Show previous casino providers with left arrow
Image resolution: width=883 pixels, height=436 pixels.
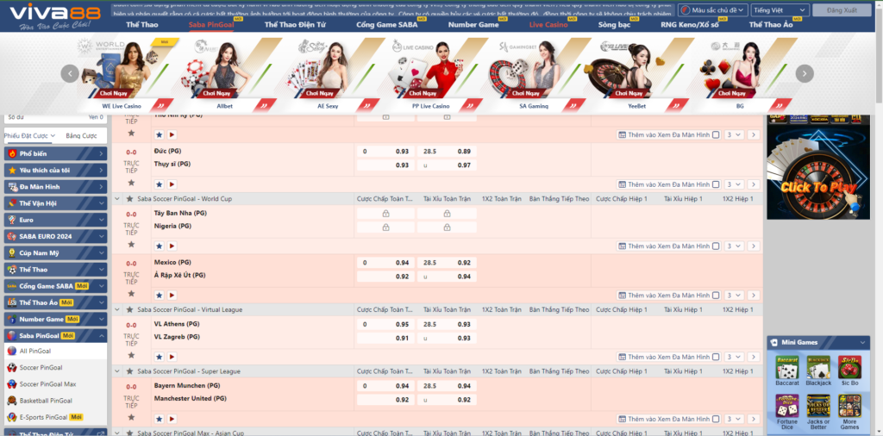click(70, 73)
